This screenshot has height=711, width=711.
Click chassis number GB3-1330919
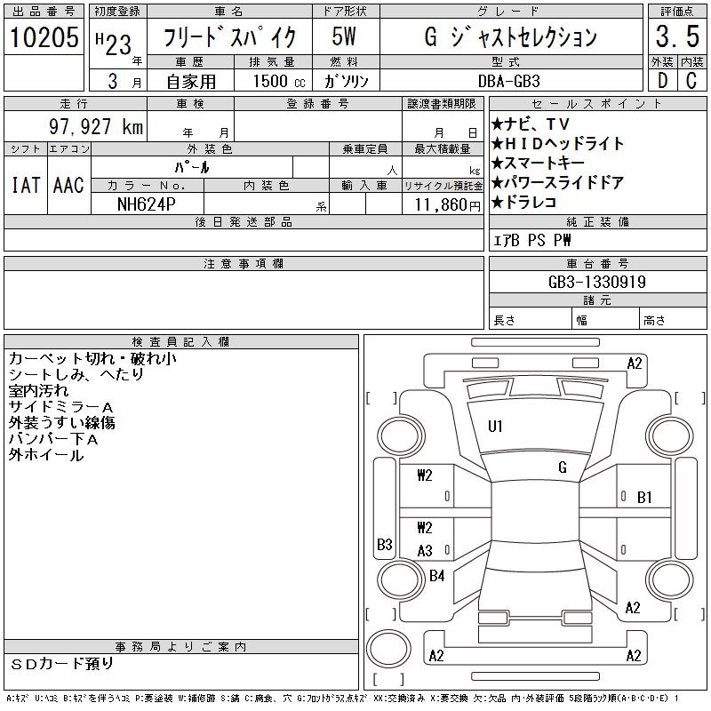pos(597,282)
